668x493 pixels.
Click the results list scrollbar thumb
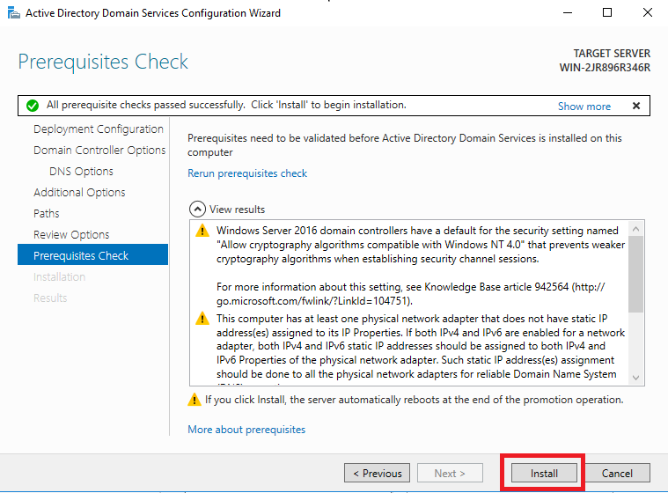pos(636,274)
